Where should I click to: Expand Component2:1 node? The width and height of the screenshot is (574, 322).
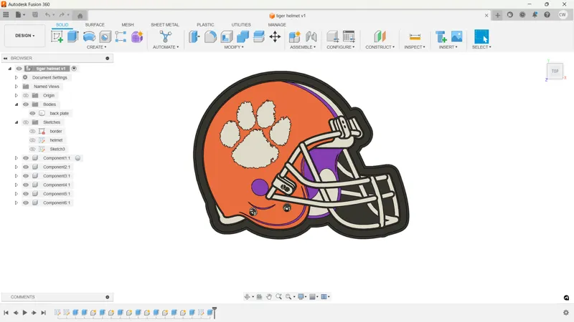pyautogui.click(x=16, y=167)
